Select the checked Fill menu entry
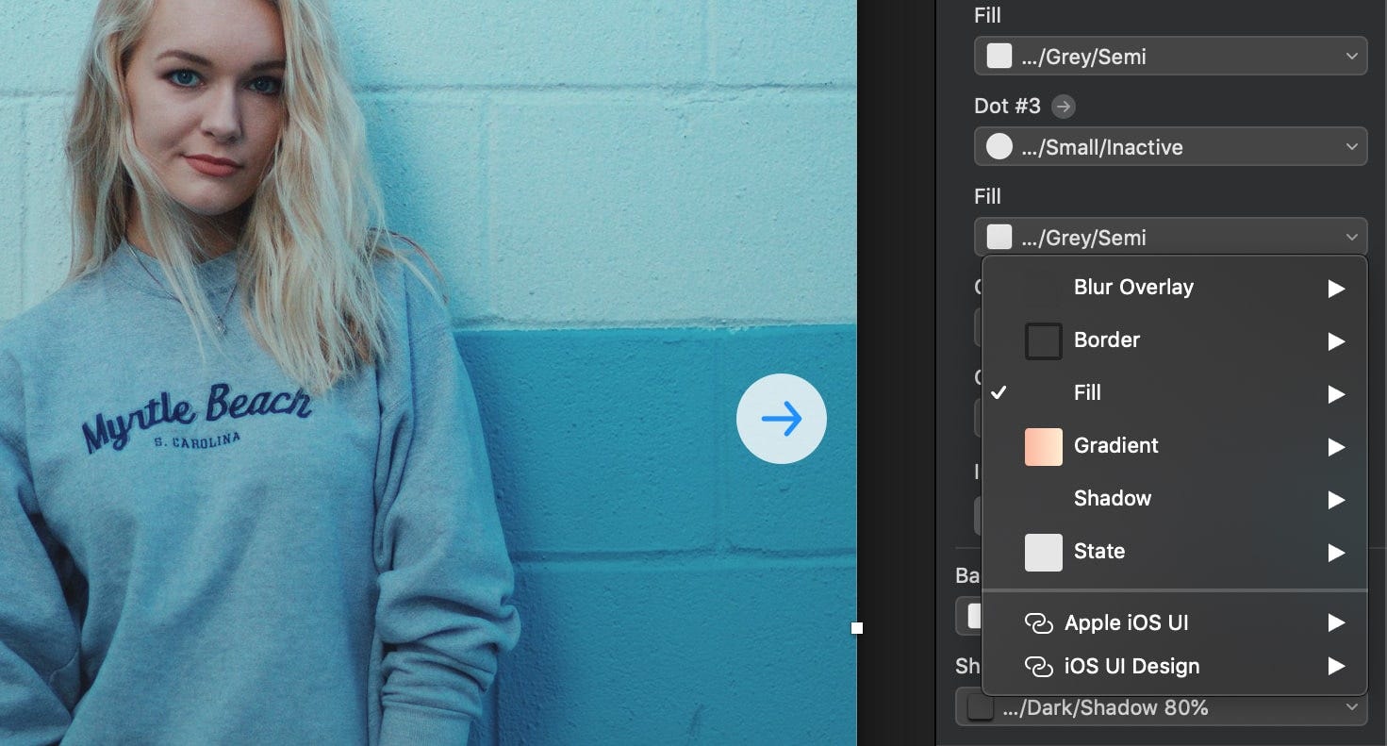Viewport: 1387px width, 746px height. [1175, 392]
